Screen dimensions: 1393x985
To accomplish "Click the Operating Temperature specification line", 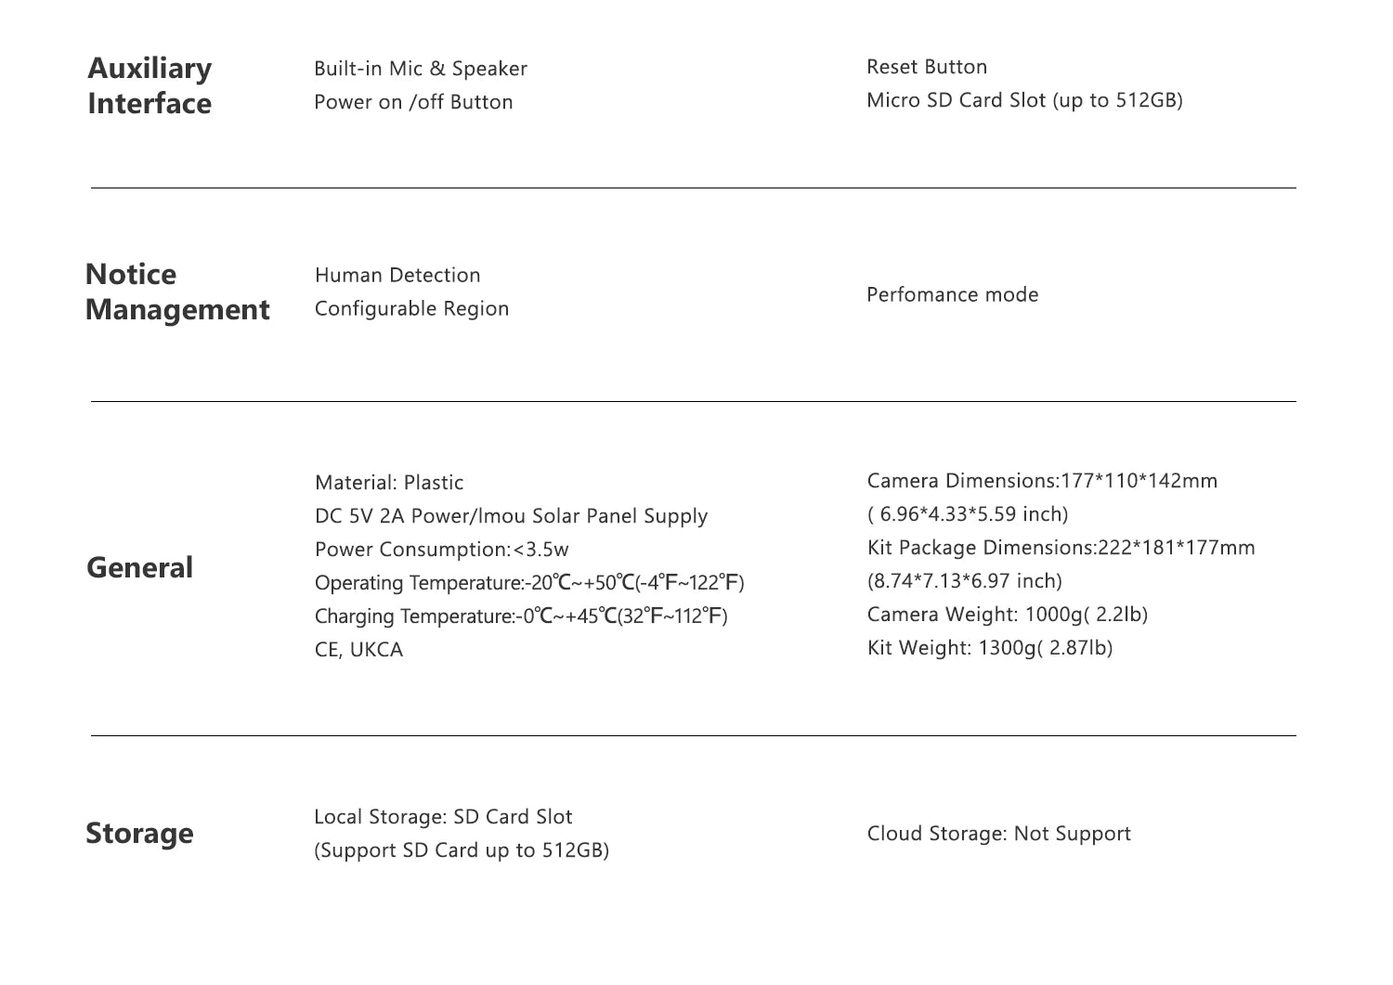I will [529, 583].
